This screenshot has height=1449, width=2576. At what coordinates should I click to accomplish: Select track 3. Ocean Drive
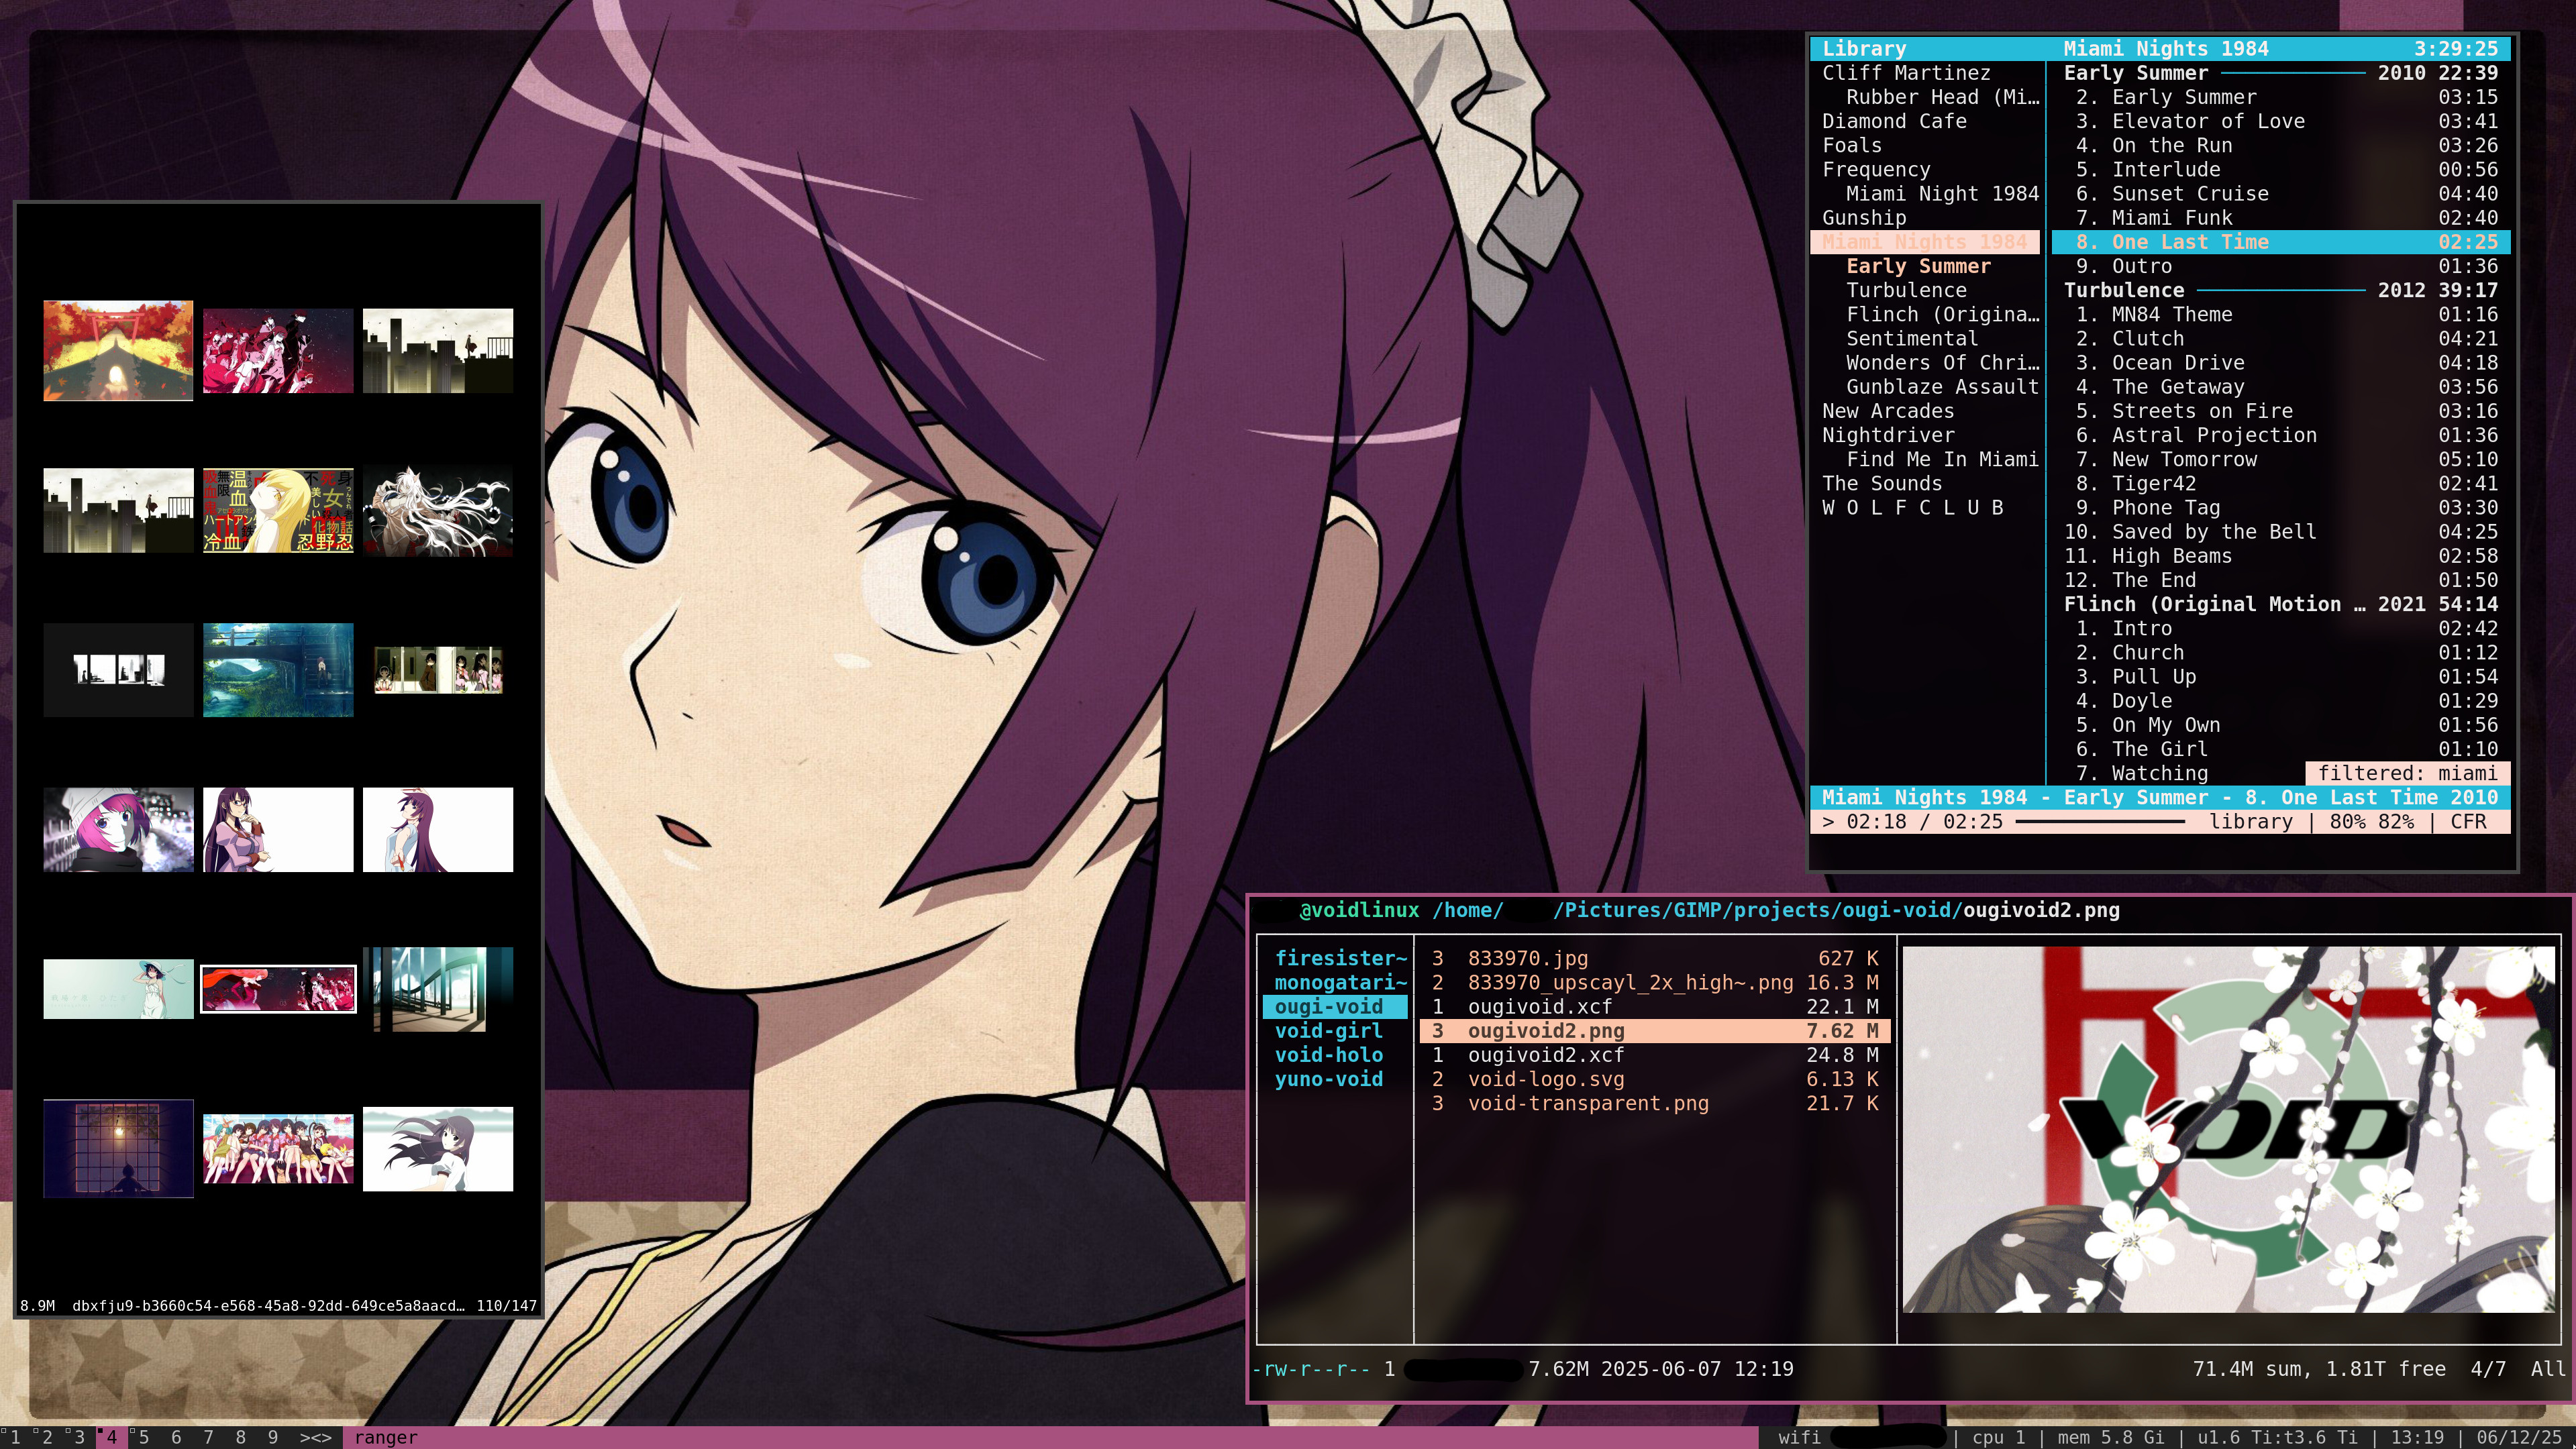click(x=2281, y=362)
